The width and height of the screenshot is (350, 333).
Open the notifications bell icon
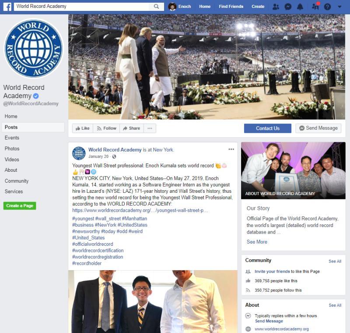300,7
